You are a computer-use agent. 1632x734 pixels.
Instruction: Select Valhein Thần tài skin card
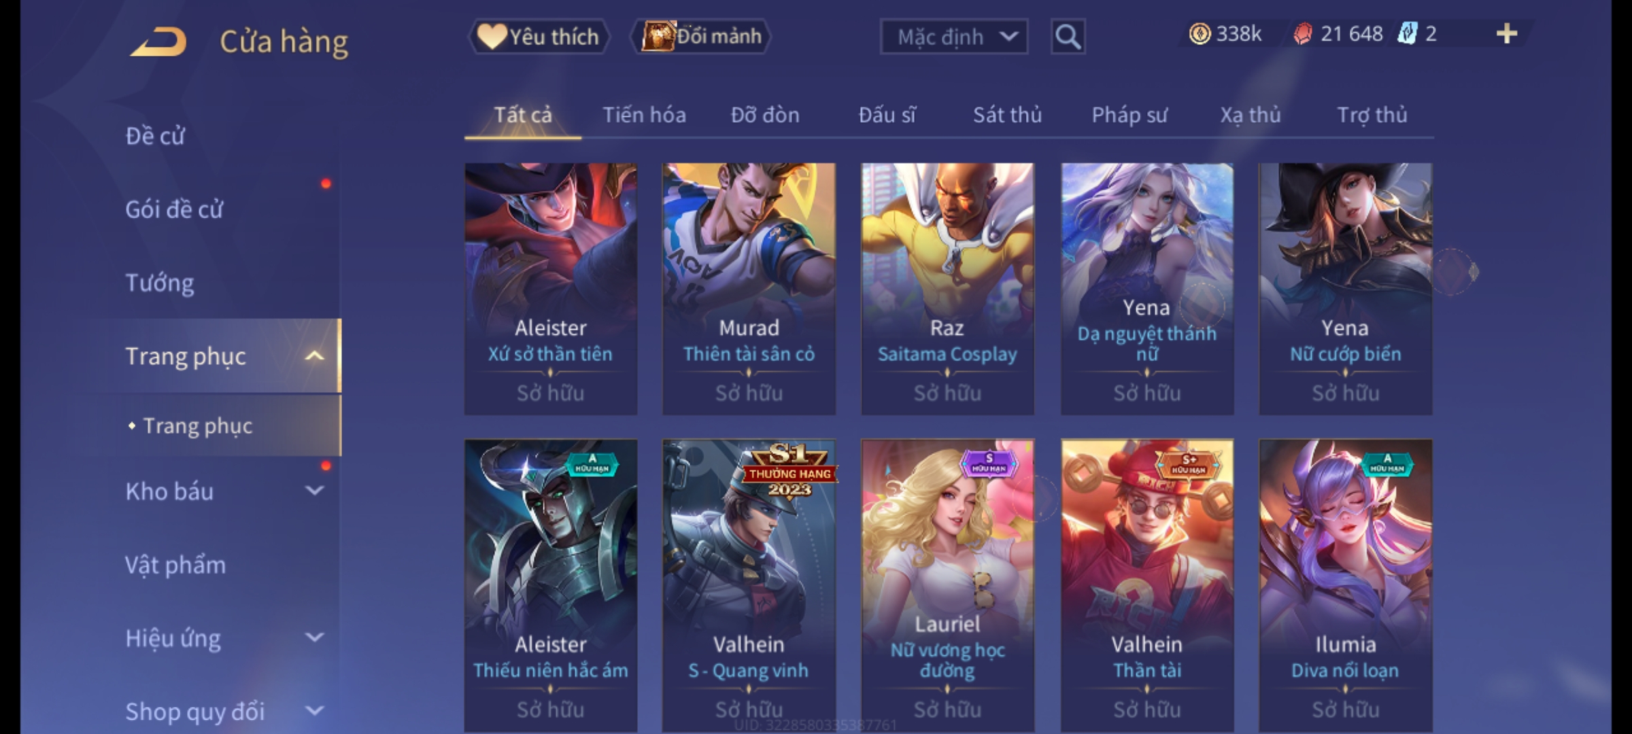(1147, 584)
